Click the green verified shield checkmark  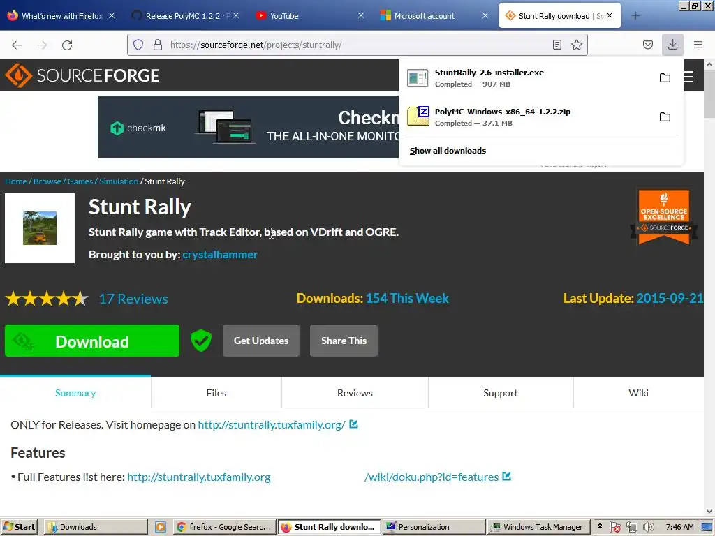tap(200, 341)
